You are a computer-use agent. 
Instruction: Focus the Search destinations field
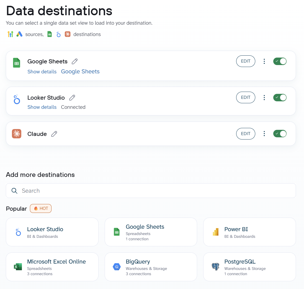pyautogui.click(x=151, y=191)
